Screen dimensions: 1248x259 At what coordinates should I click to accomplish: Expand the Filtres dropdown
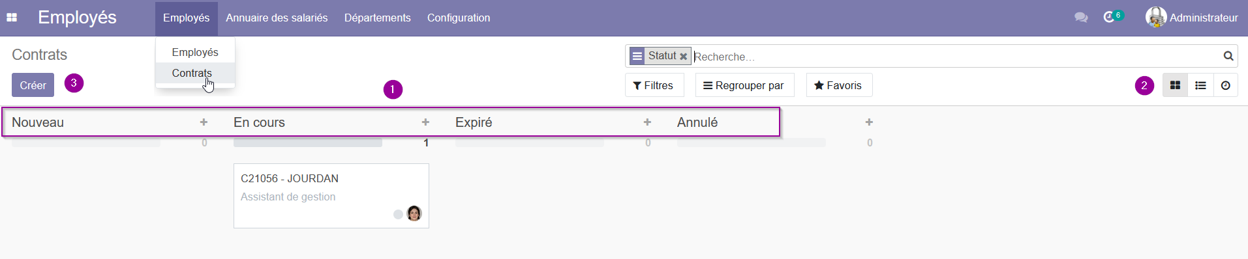[x=654, y=85]
